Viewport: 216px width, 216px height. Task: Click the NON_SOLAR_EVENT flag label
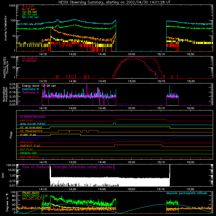click(x=33, y=124)
